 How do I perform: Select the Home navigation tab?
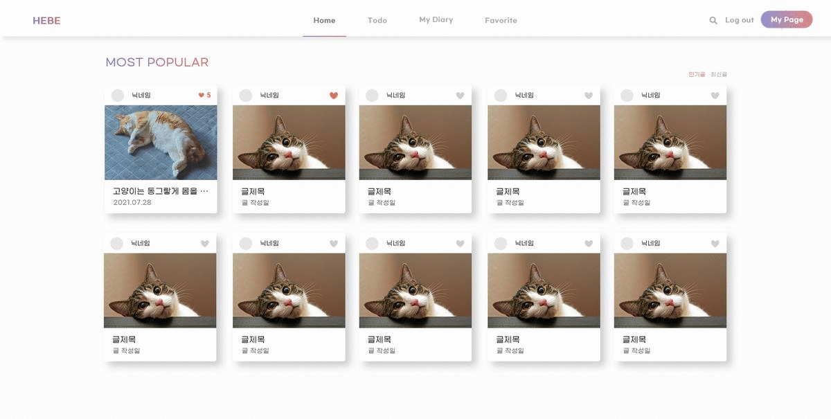tap(324, 20)
